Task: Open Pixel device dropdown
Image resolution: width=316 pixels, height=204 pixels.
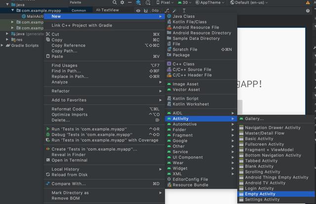Action: 165,2
